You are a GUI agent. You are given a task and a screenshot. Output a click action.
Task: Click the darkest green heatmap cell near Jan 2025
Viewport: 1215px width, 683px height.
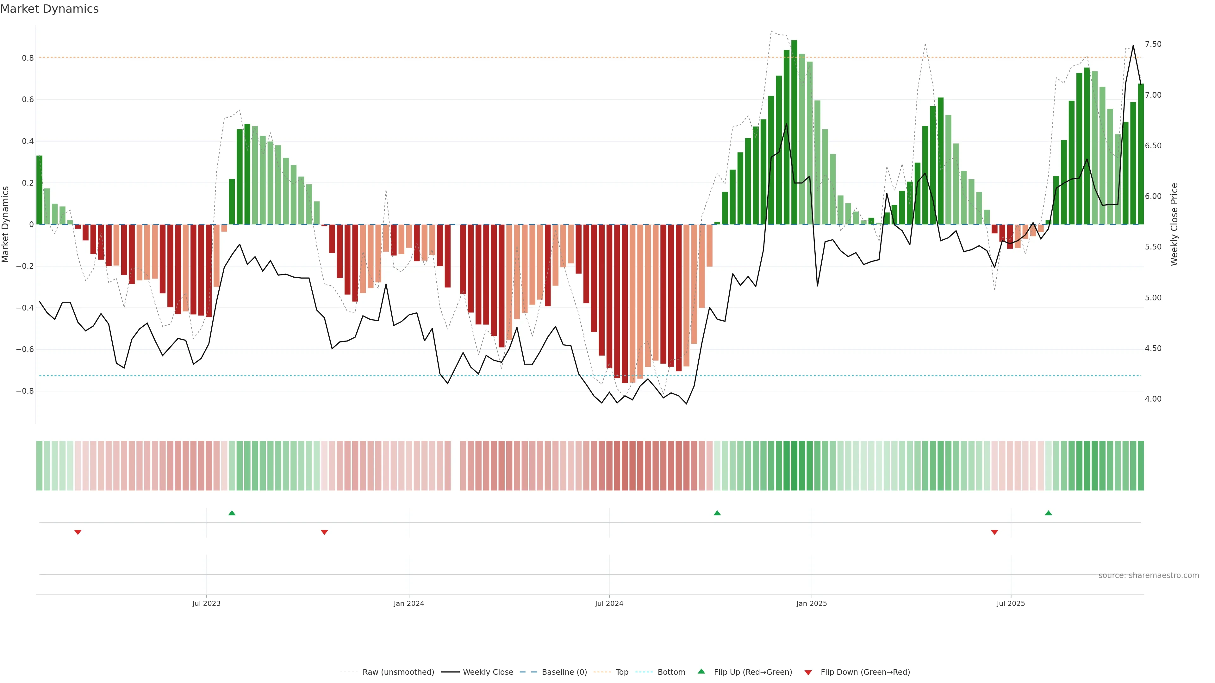pyautogui.click(x=794, y=466)
